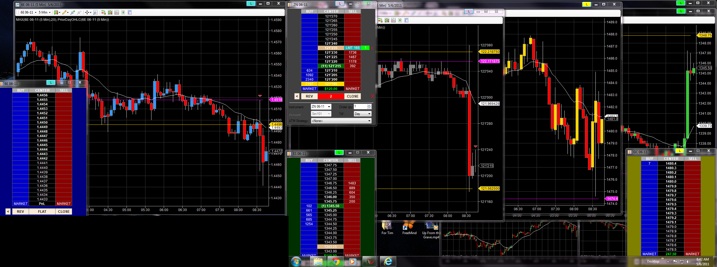717x267 pixels.
Task: Open the Chart Trader panel icon
Action: (x=103, y=12)
